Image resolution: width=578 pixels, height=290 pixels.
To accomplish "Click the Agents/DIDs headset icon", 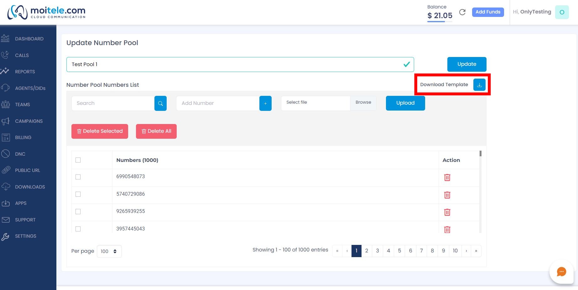I will coord(5,88).
